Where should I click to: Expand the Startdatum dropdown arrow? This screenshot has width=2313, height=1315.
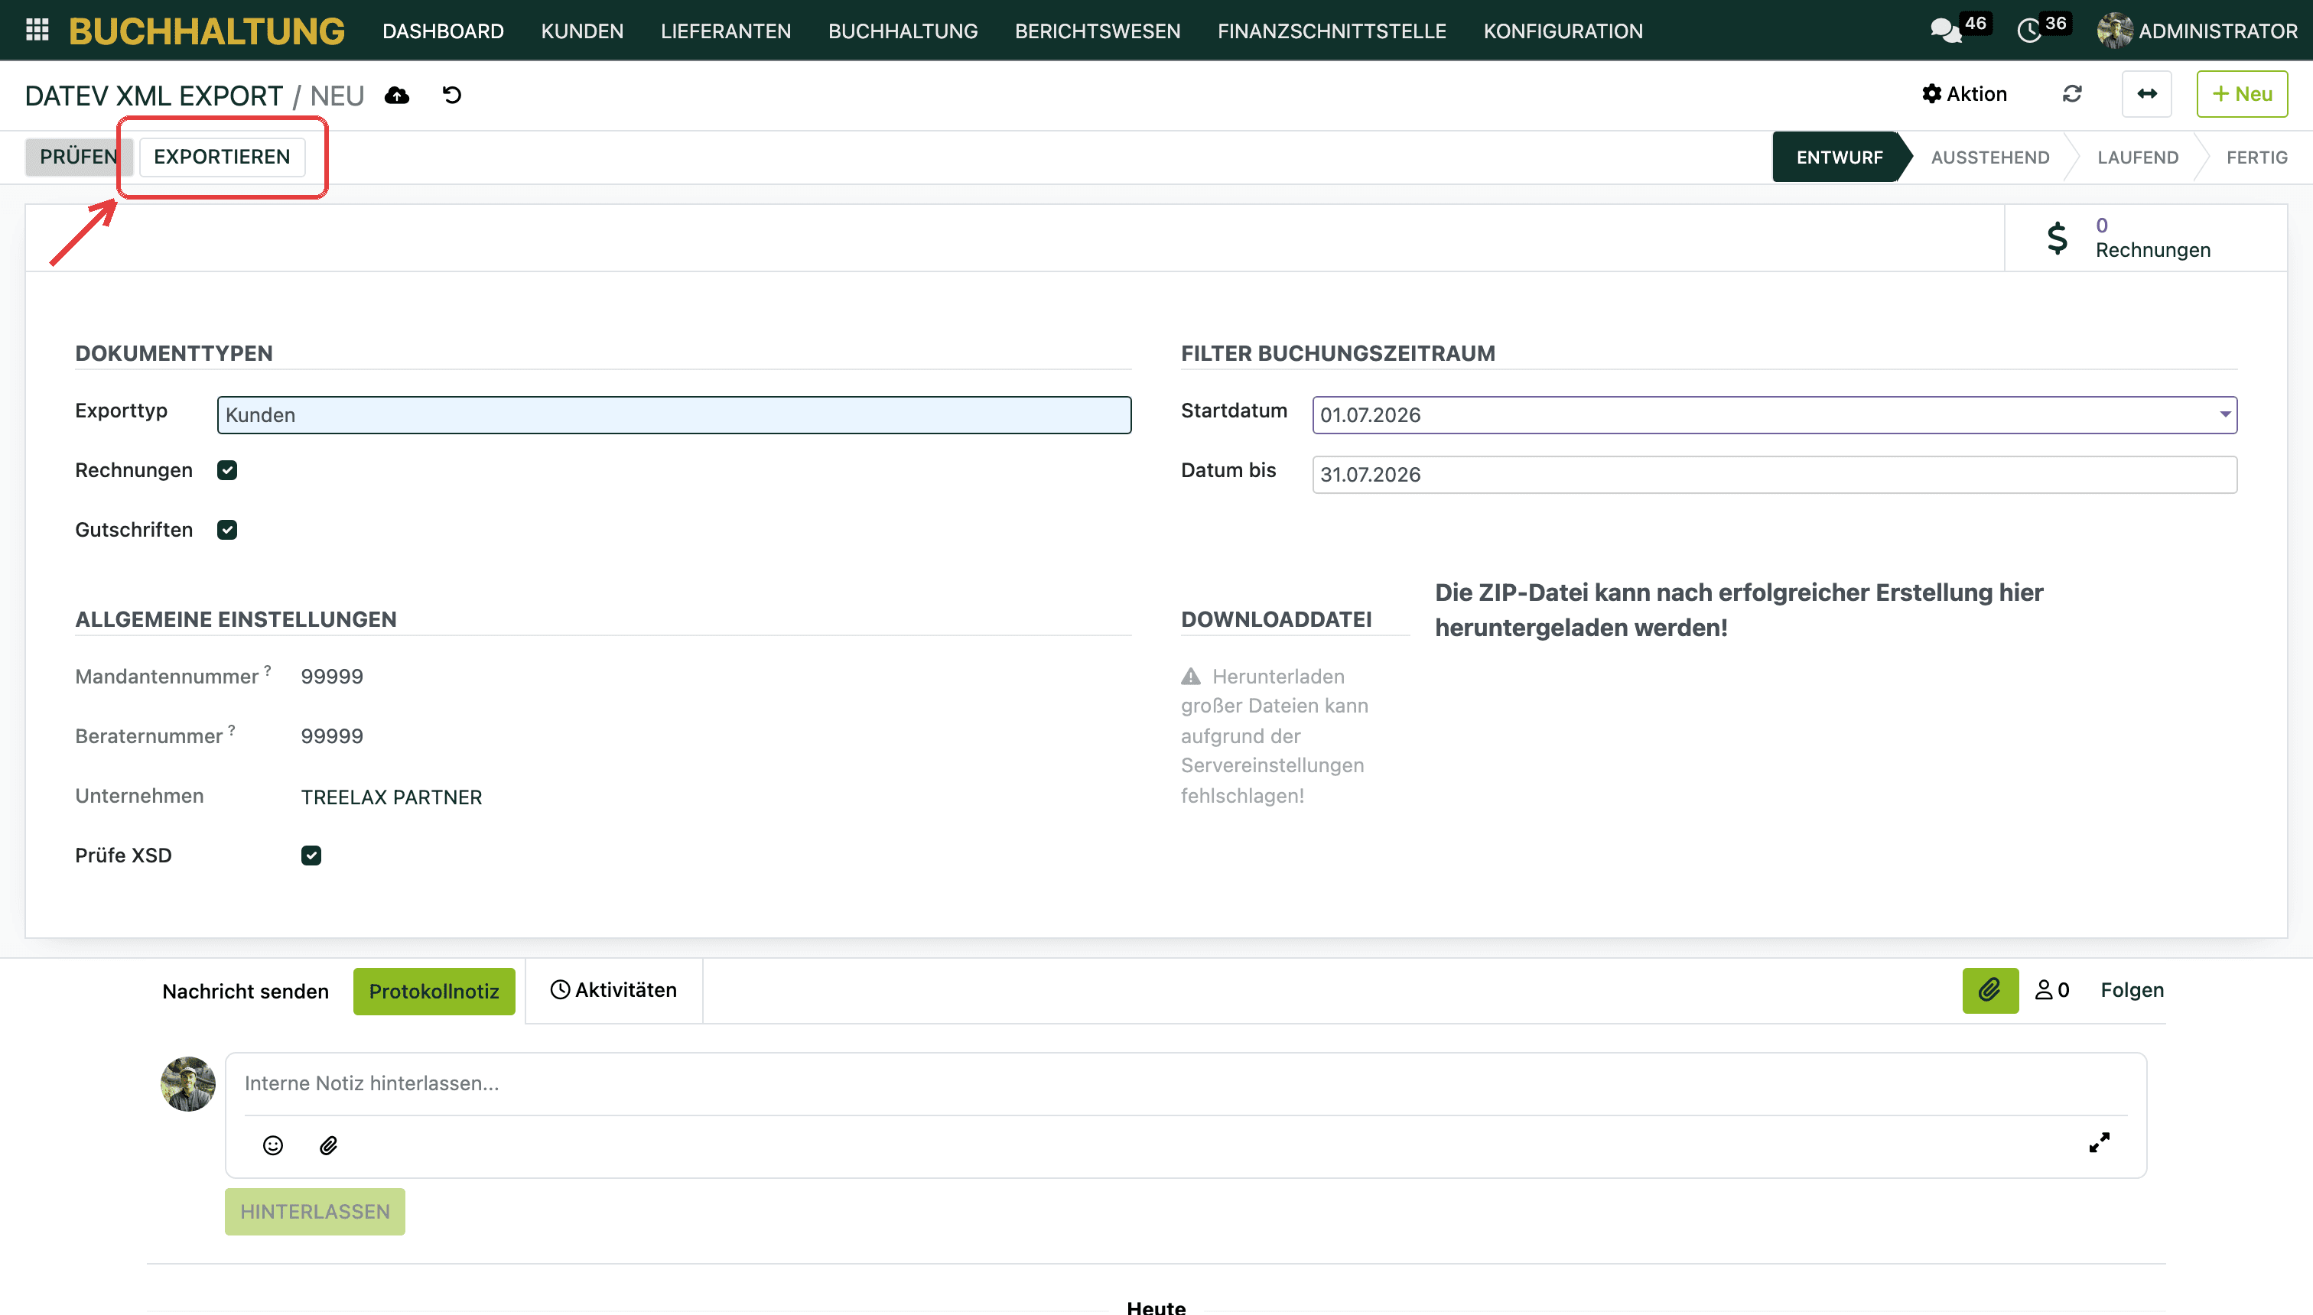point(2224,414)
